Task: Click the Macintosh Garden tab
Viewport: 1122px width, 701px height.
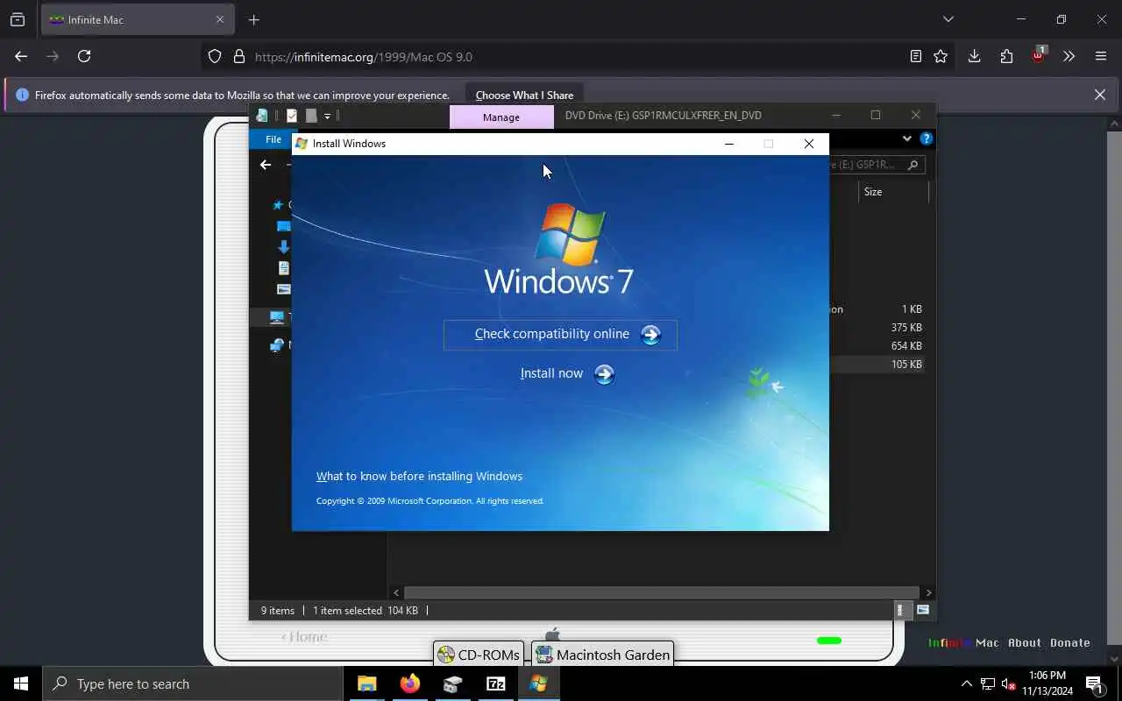Action: 603,655
